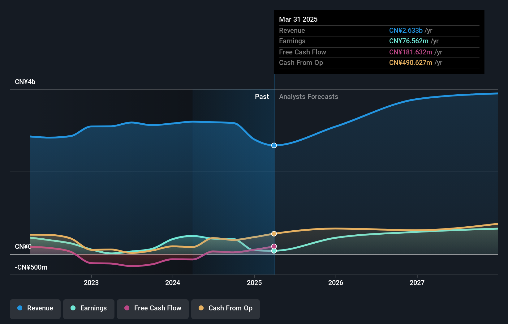Click the 'Analysts Forecasts' label
The image size is (508, 324).
tap(308, 97)
